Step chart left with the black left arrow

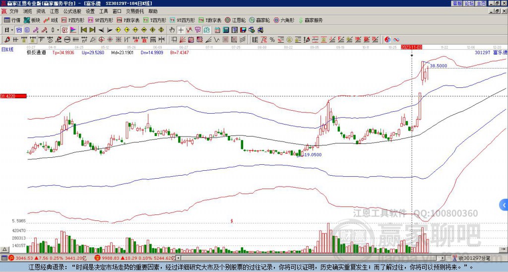(101, 30)
